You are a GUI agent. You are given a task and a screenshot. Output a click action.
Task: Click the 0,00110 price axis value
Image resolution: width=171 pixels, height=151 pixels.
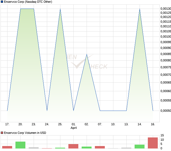[x=166, y=26]
